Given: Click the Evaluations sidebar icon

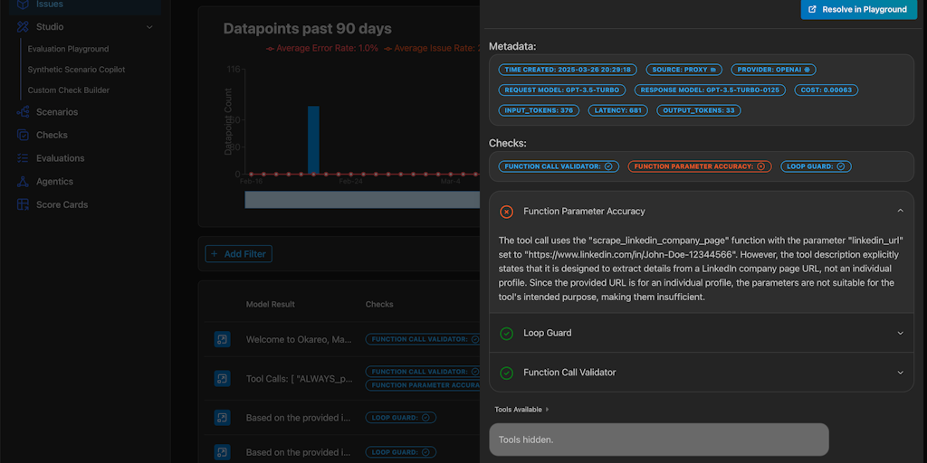Looking at the screenshot, I should click(23, 158).
